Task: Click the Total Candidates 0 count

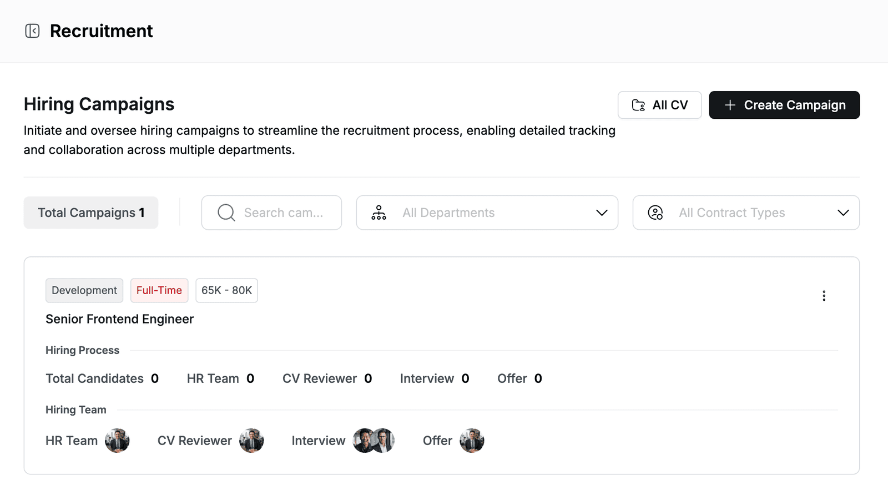Action: [x=102, y=378]
